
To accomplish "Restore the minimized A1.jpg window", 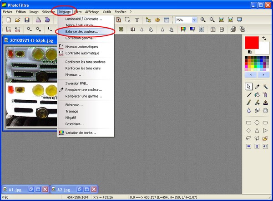I will pos(31,189).
